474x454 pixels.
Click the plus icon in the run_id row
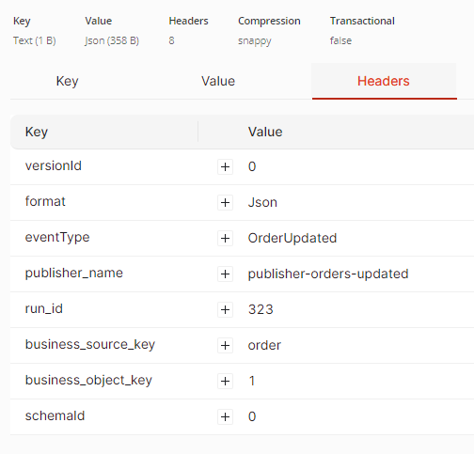(x=225, y=309)
